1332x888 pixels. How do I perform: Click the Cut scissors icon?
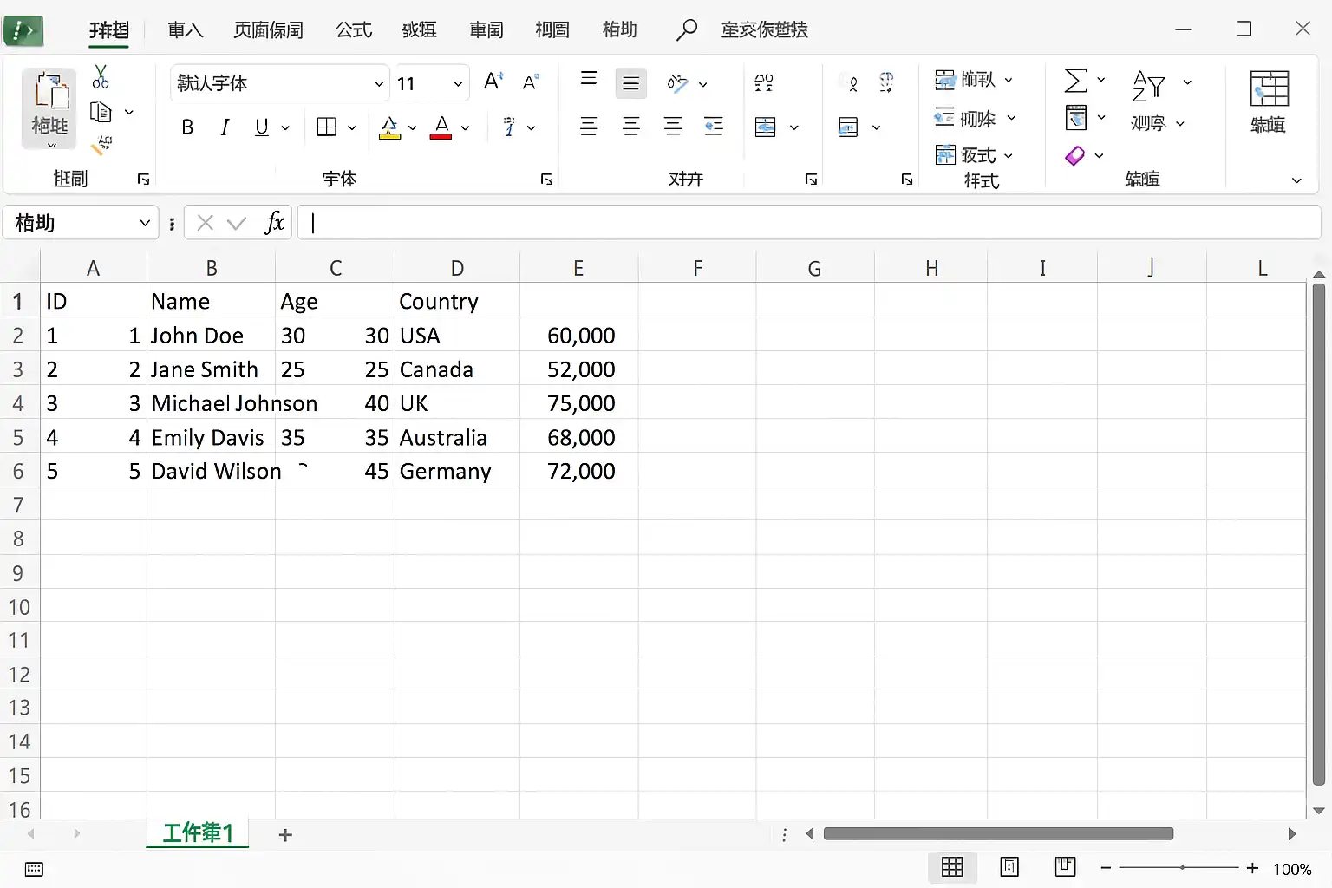101,77
